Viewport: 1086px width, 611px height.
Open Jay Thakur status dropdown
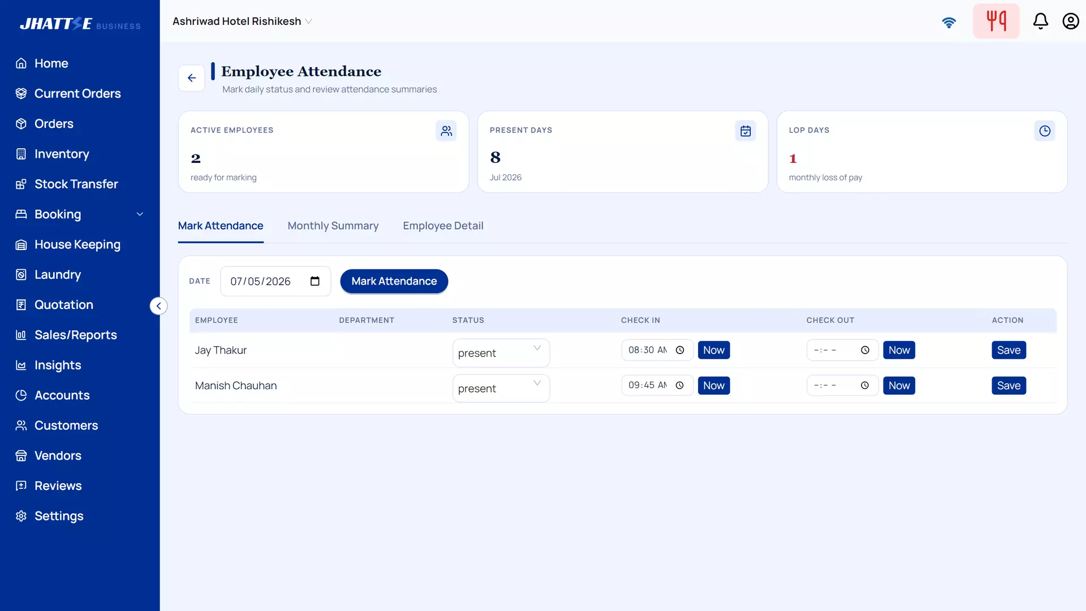(501, 353)
